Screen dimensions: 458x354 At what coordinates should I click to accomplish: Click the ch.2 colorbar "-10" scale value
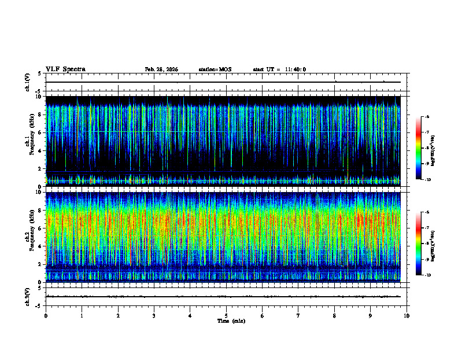428,275
